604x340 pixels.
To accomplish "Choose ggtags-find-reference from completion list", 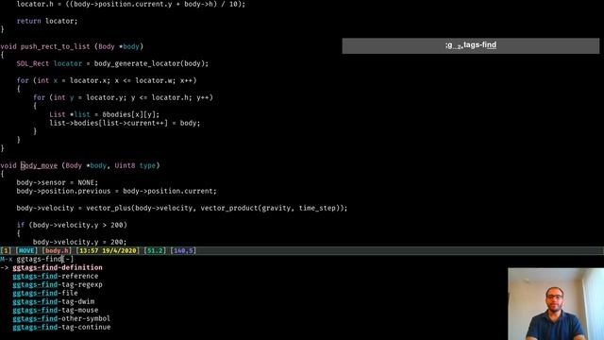I will point(55,276).
